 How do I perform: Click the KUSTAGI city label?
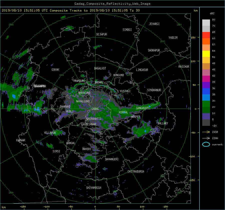coord(125,91)
